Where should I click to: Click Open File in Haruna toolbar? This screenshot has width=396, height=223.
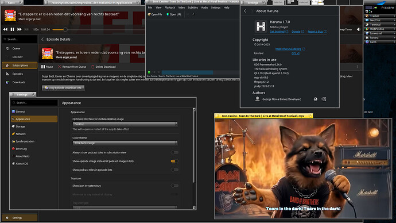[155, 14]
